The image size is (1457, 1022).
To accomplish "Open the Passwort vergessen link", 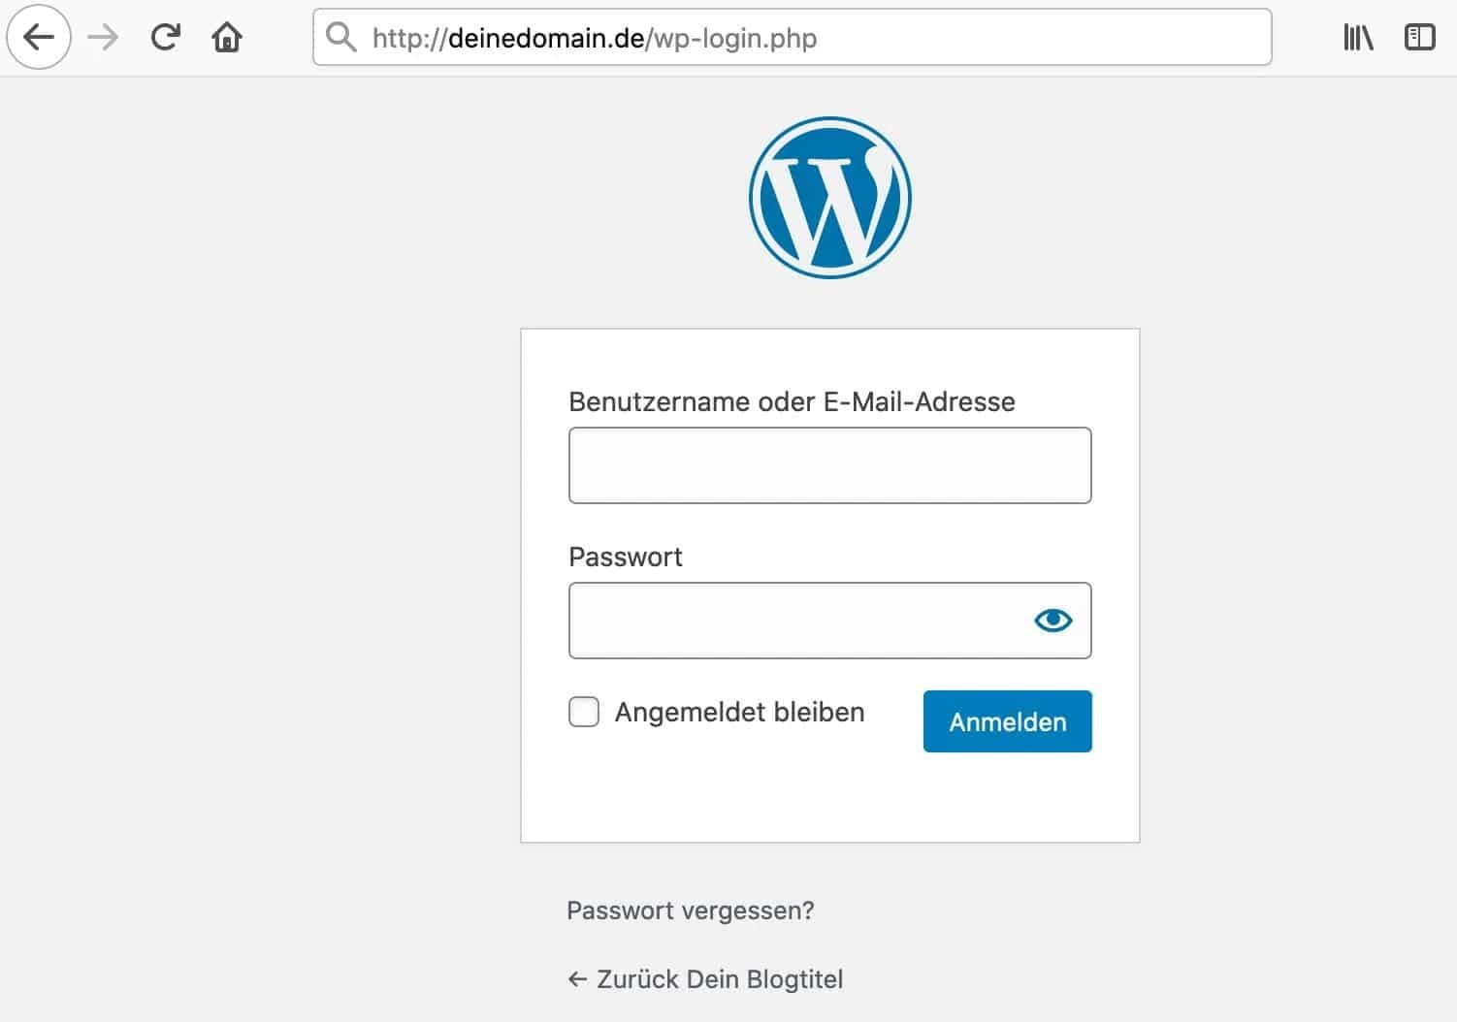I will tap(690, 910).
